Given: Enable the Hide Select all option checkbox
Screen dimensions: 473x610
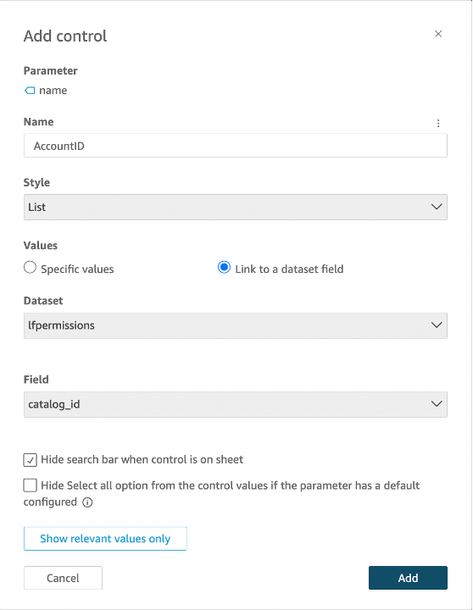Looking at the screenshot, I should [30, 485].
